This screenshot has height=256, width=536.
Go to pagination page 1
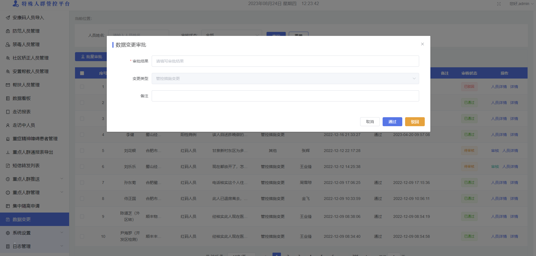277,254
